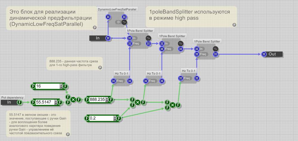Click P icon on the 1poleBandSplitter comment
This screenshot has width=298, height=141.
[x=234, y=25]
